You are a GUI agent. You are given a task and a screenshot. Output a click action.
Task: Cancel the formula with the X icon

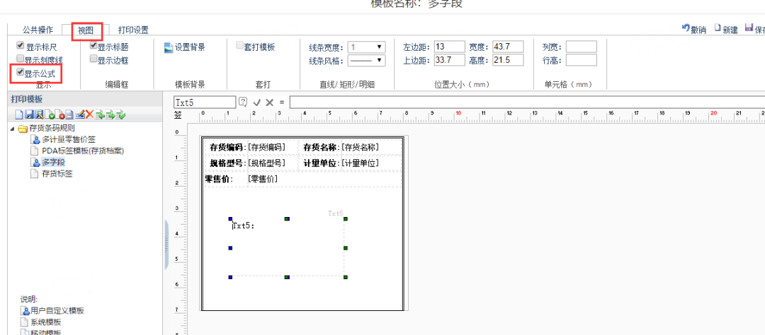tap(269, 102)
